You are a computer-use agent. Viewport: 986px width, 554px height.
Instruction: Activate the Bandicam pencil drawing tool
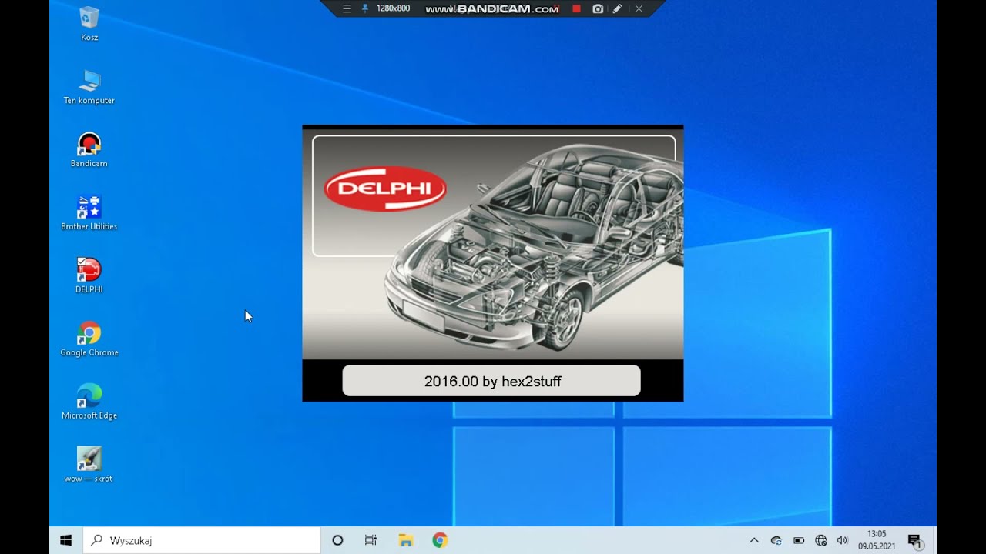tap(618, 8)
